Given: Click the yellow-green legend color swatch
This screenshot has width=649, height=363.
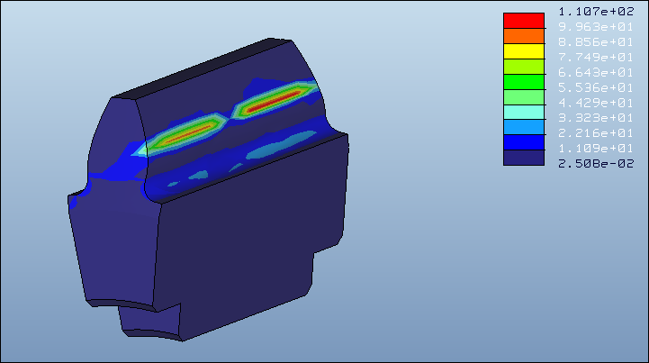Looking at the screenshot, I should click(524, 67).
